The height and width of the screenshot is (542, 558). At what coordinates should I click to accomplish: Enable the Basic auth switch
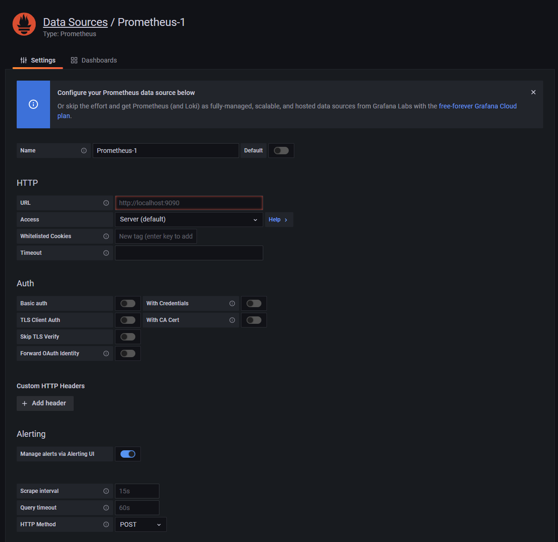click(x=128, y=303)
